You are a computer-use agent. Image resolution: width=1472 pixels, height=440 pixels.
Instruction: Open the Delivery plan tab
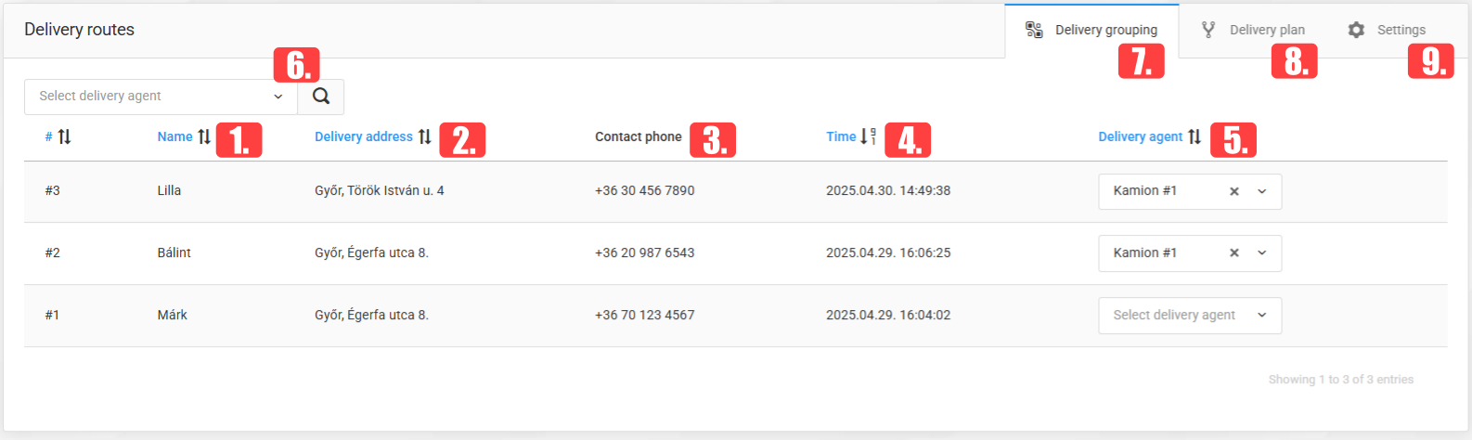pyautogui.click(x=1253, y=31)
